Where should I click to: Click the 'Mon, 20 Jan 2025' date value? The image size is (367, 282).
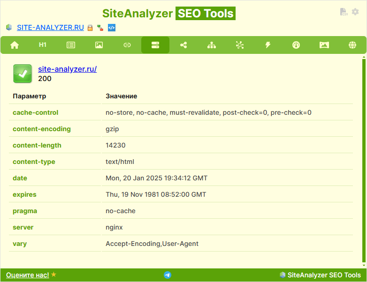(157, 178)
